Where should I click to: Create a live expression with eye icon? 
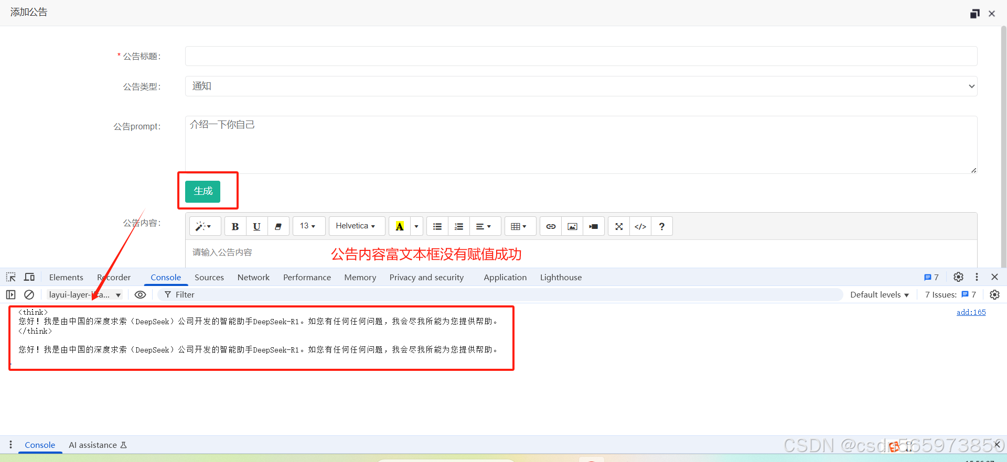click(141, 295)
